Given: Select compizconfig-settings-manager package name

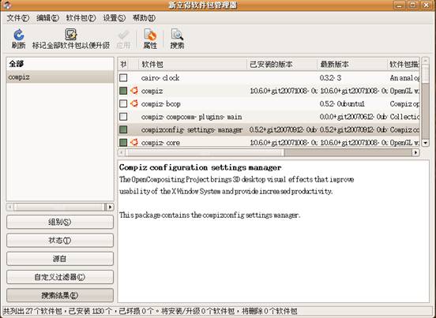Looking at the screenshot, I should tap(192, 129).
